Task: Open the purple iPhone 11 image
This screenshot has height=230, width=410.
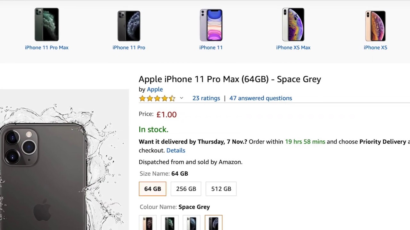Action: (211, 25)
